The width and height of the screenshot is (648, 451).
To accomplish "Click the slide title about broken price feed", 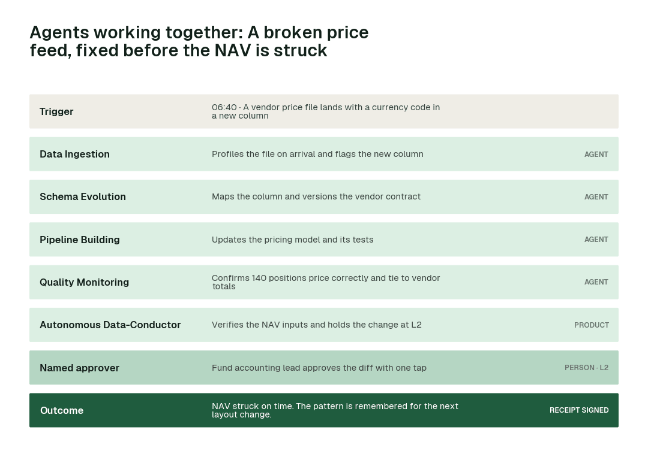I will 199,41.
